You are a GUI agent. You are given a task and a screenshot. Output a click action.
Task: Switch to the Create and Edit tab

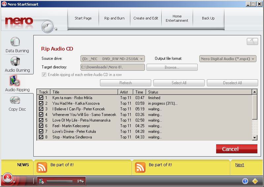[146, 18]
